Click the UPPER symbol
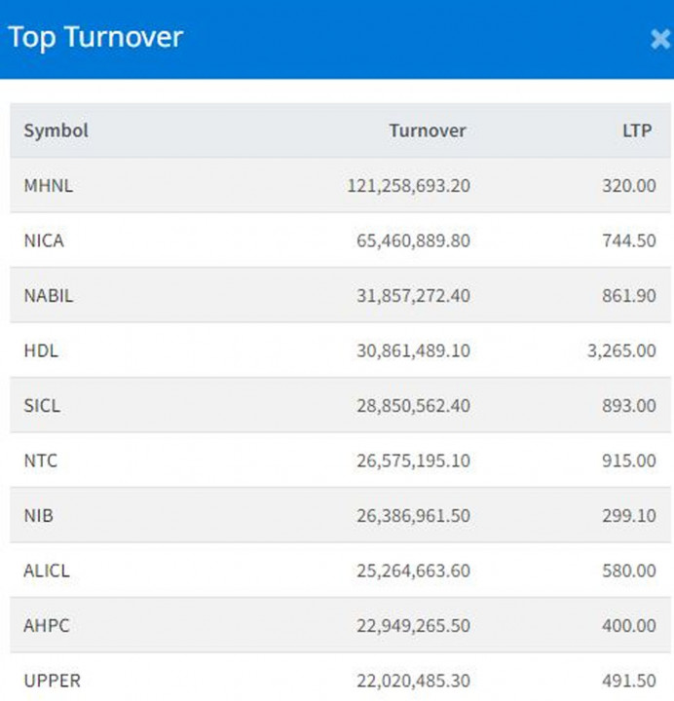Image resolution: width=674 pixels, height=701 pixels. (x=52, y=681)
